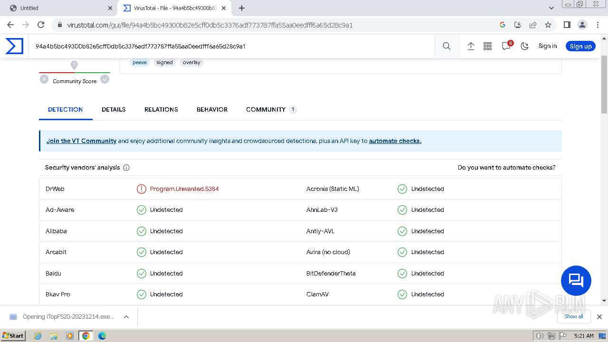Expand the download item options chevron
608x342 pixels.
[x=126, y=317]
